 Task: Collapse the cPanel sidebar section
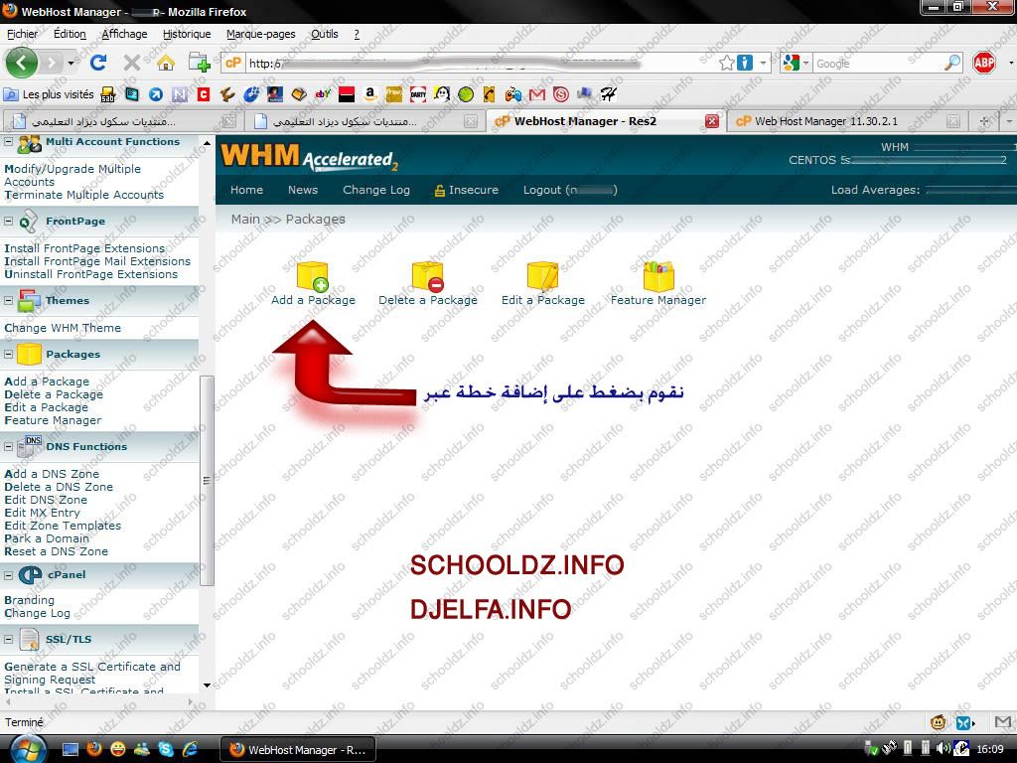(x=8, y=575)
